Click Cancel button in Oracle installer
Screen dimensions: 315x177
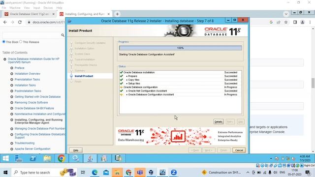click(239, 150)
